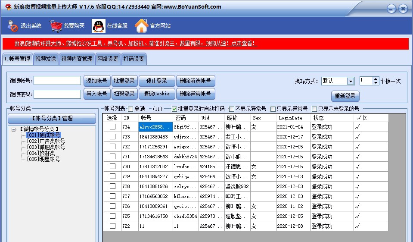Focus the 微博帐号 input field
This screenshot has width=413, height=242.
tap(57, 81)
